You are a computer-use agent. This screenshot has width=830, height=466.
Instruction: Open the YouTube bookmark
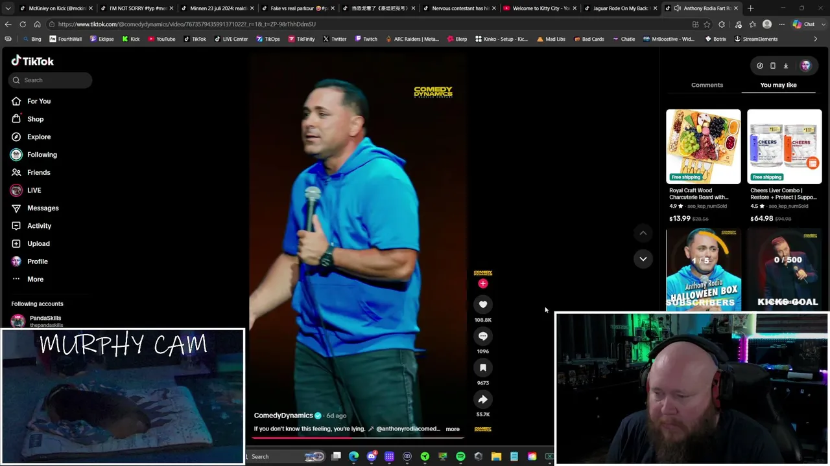(x=161, y=39)
